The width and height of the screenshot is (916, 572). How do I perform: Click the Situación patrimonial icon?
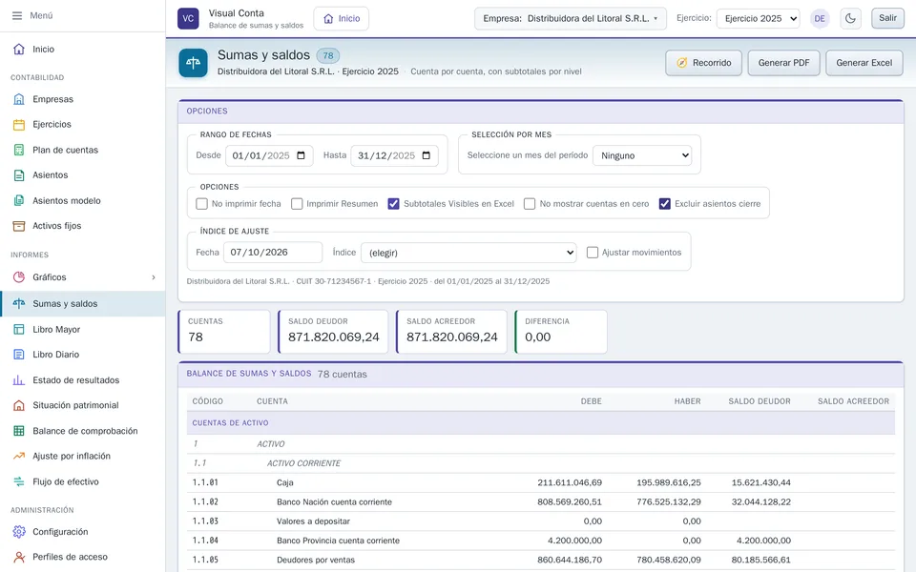click(19, 405)
